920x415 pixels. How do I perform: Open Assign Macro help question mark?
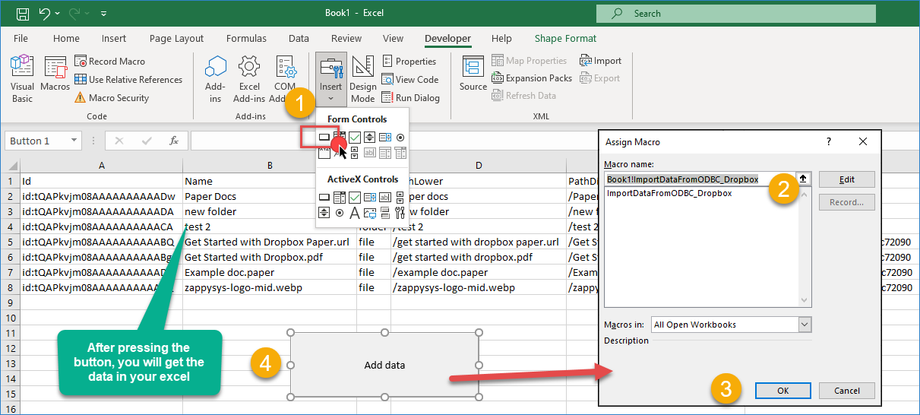coord(828,141)
